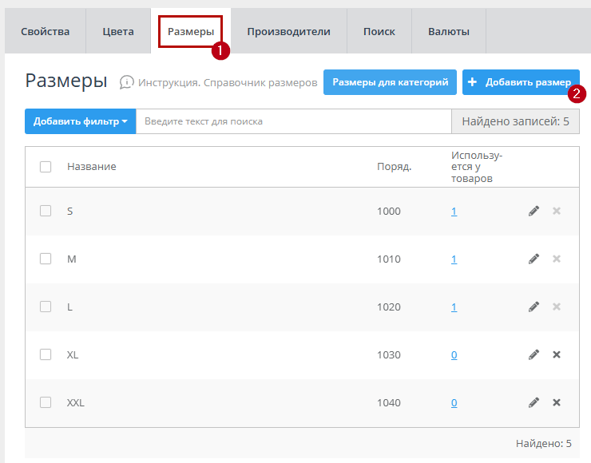Open editing for size L via pencil
Viewport: 591px width, 463px height.
pyautogui.click(x=533, y=307)
